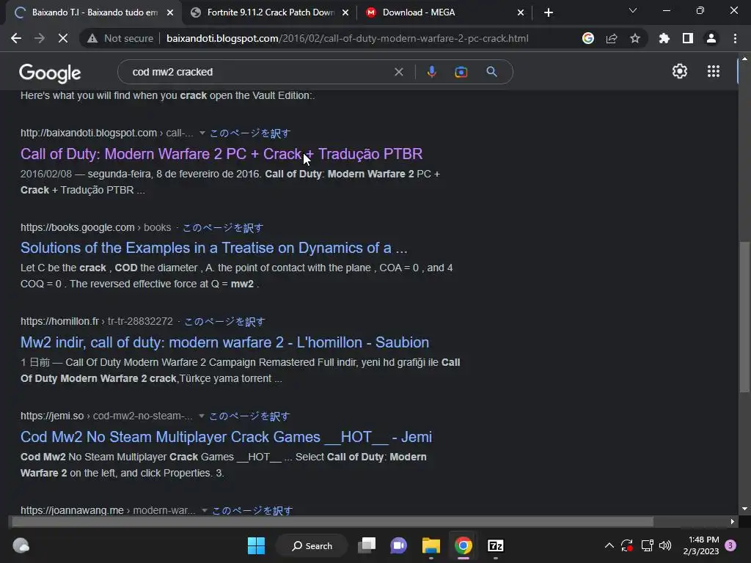Bookmark this page with star icon
751x563 pixels.
[635, 38]
